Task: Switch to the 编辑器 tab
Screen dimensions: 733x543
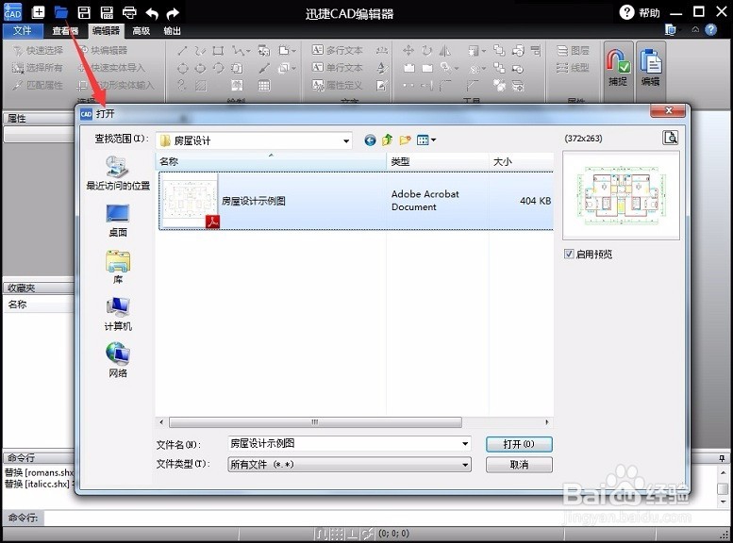Action: [x=106, y=31]
